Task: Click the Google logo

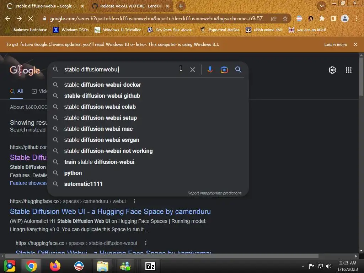Action: click(x=25, y=71)
